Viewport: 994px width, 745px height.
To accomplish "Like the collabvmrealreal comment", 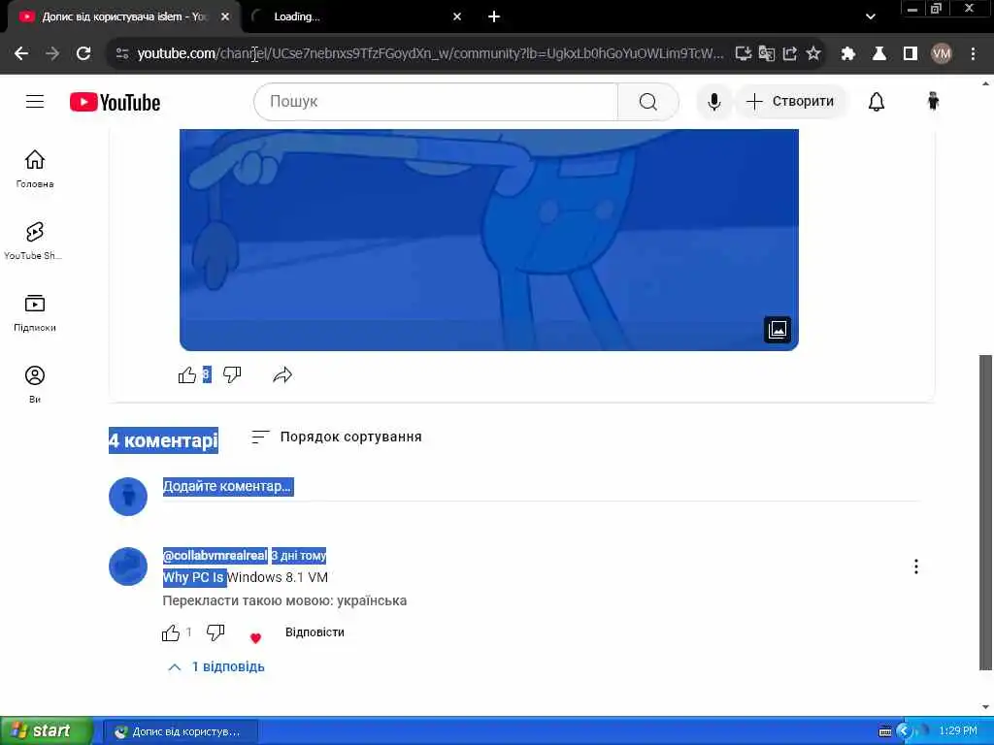I will click(171, 632).
